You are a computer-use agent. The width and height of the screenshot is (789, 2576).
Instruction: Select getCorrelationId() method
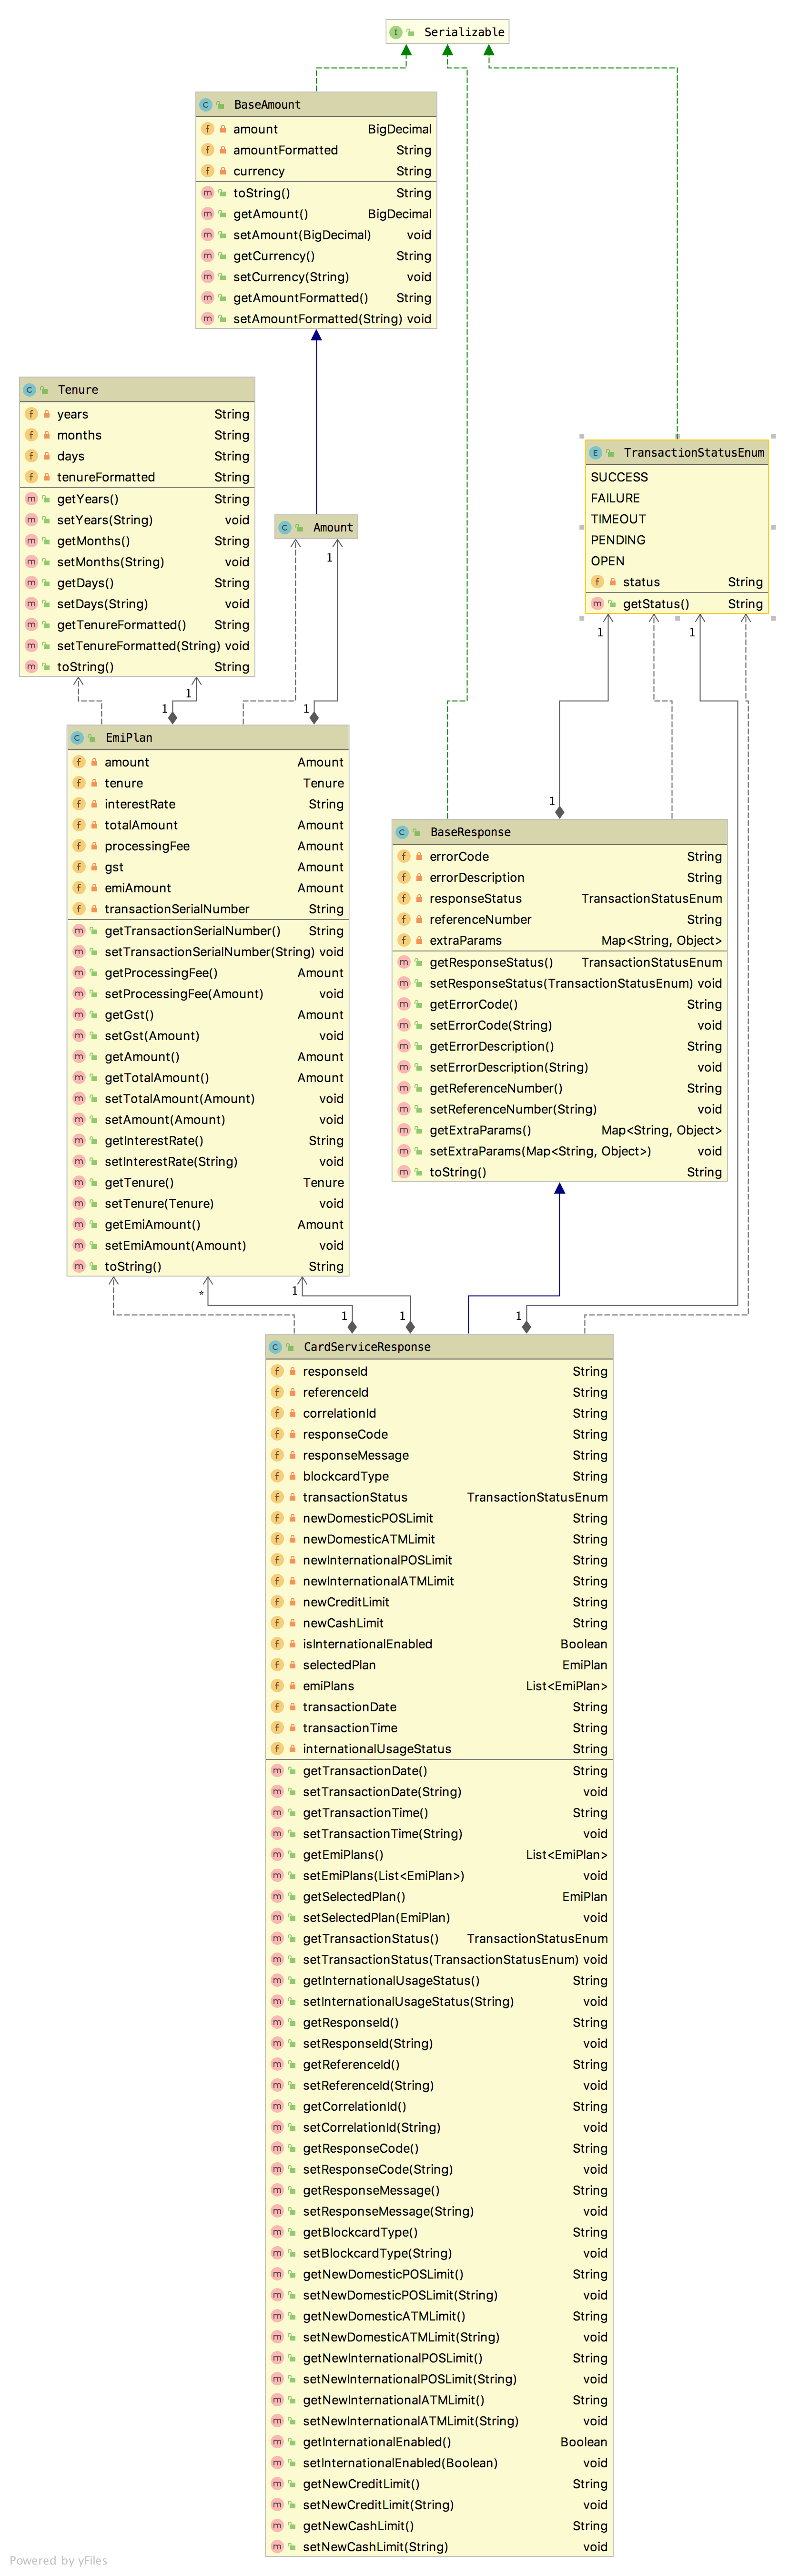pyautogui.click(x=439, y=2107)
